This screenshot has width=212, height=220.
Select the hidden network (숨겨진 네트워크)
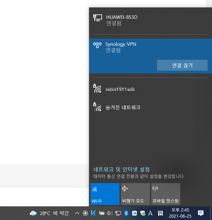click(x=151, y=108)
